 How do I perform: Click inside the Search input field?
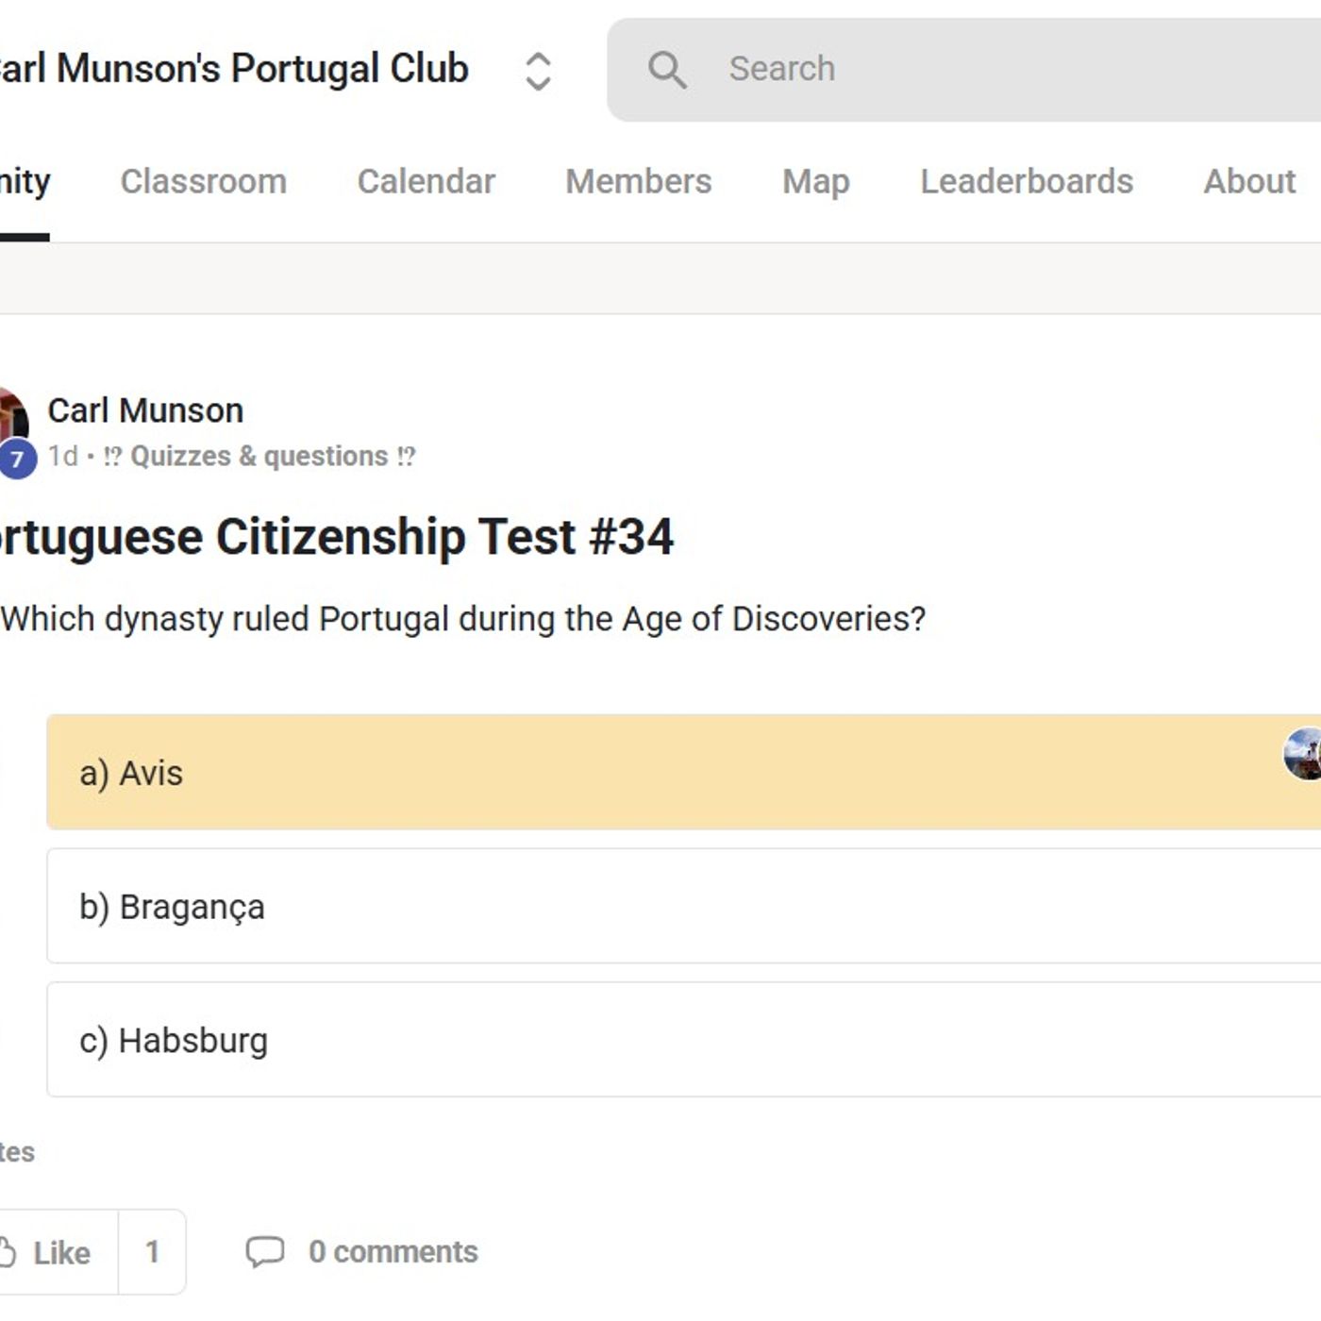pyautogui.click(x=849, y=68)
